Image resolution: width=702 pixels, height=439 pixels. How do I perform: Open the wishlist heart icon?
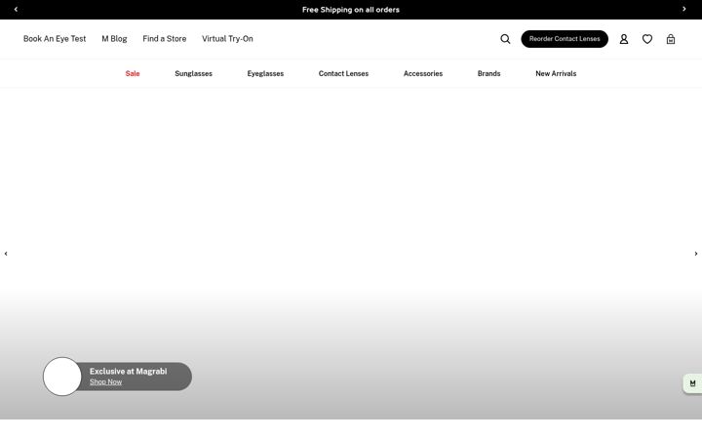pos(647,39)
